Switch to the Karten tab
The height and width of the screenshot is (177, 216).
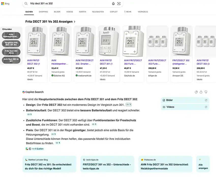coord(83,12)
